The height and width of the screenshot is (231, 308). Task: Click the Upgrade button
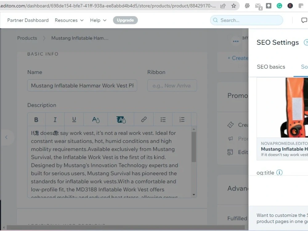tap(125, 20)
